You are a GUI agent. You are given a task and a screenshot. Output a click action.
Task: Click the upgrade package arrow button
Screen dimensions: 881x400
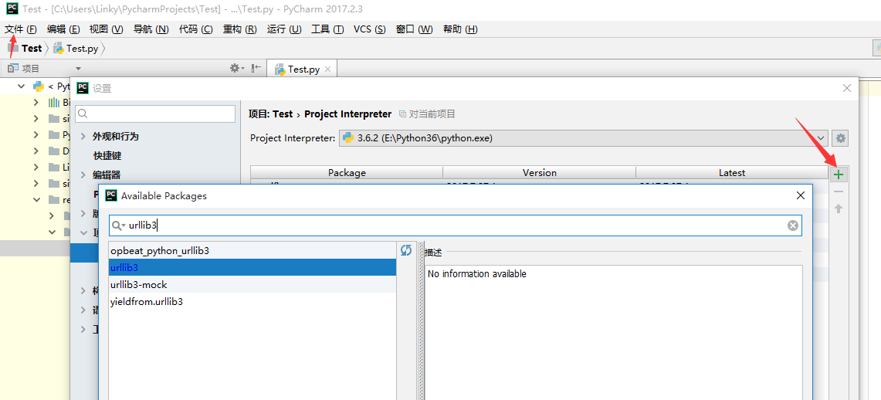point(839,209)
